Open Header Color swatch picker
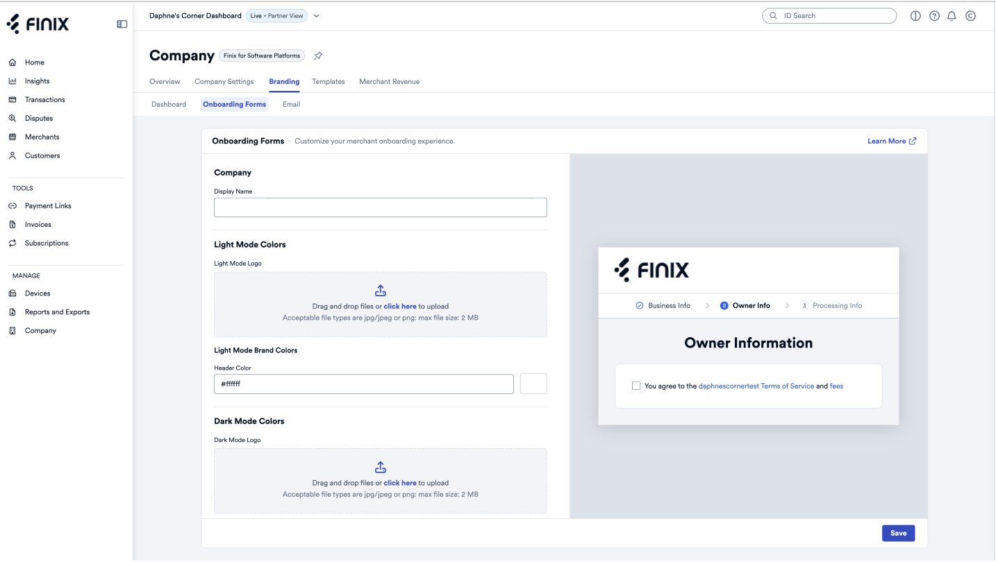Viewport: 996px width, 562px height. pos(533,384)
